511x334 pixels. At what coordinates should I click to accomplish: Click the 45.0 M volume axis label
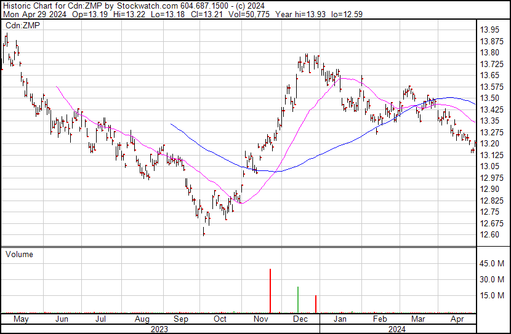point(493,263)
